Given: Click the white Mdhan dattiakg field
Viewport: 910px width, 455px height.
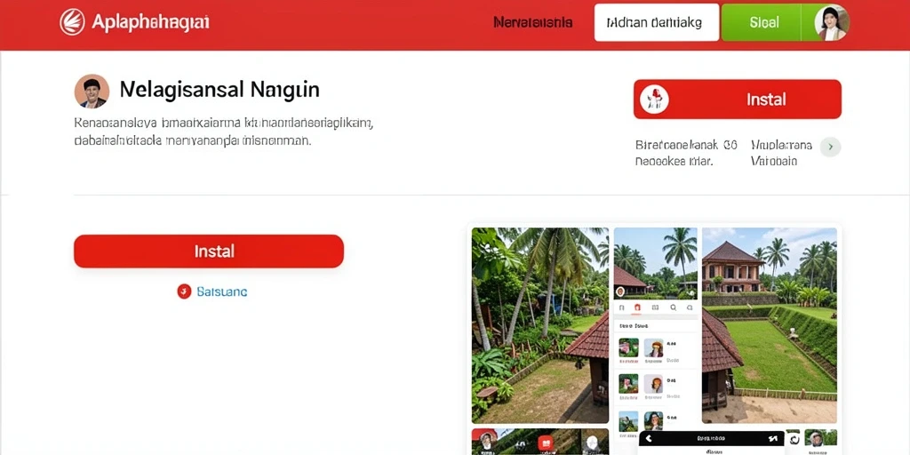Looking at the screenshot, I should pyautogui.click(x=657, y=22).
